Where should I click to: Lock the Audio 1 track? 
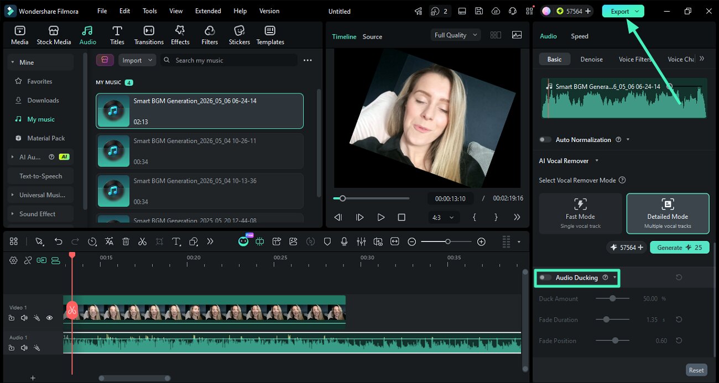tap(12, 348)
